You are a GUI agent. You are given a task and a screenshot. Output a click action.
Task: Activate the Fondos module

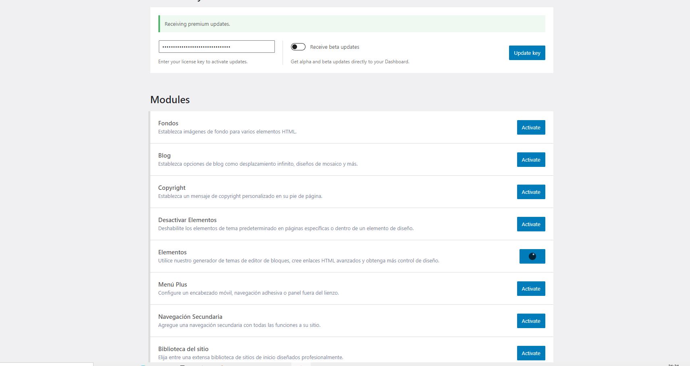tap(531, 127)
